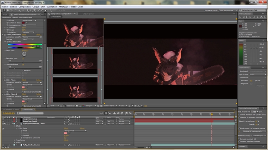
Task: Click the Couleur de décou red swatch
Action: 23,23
